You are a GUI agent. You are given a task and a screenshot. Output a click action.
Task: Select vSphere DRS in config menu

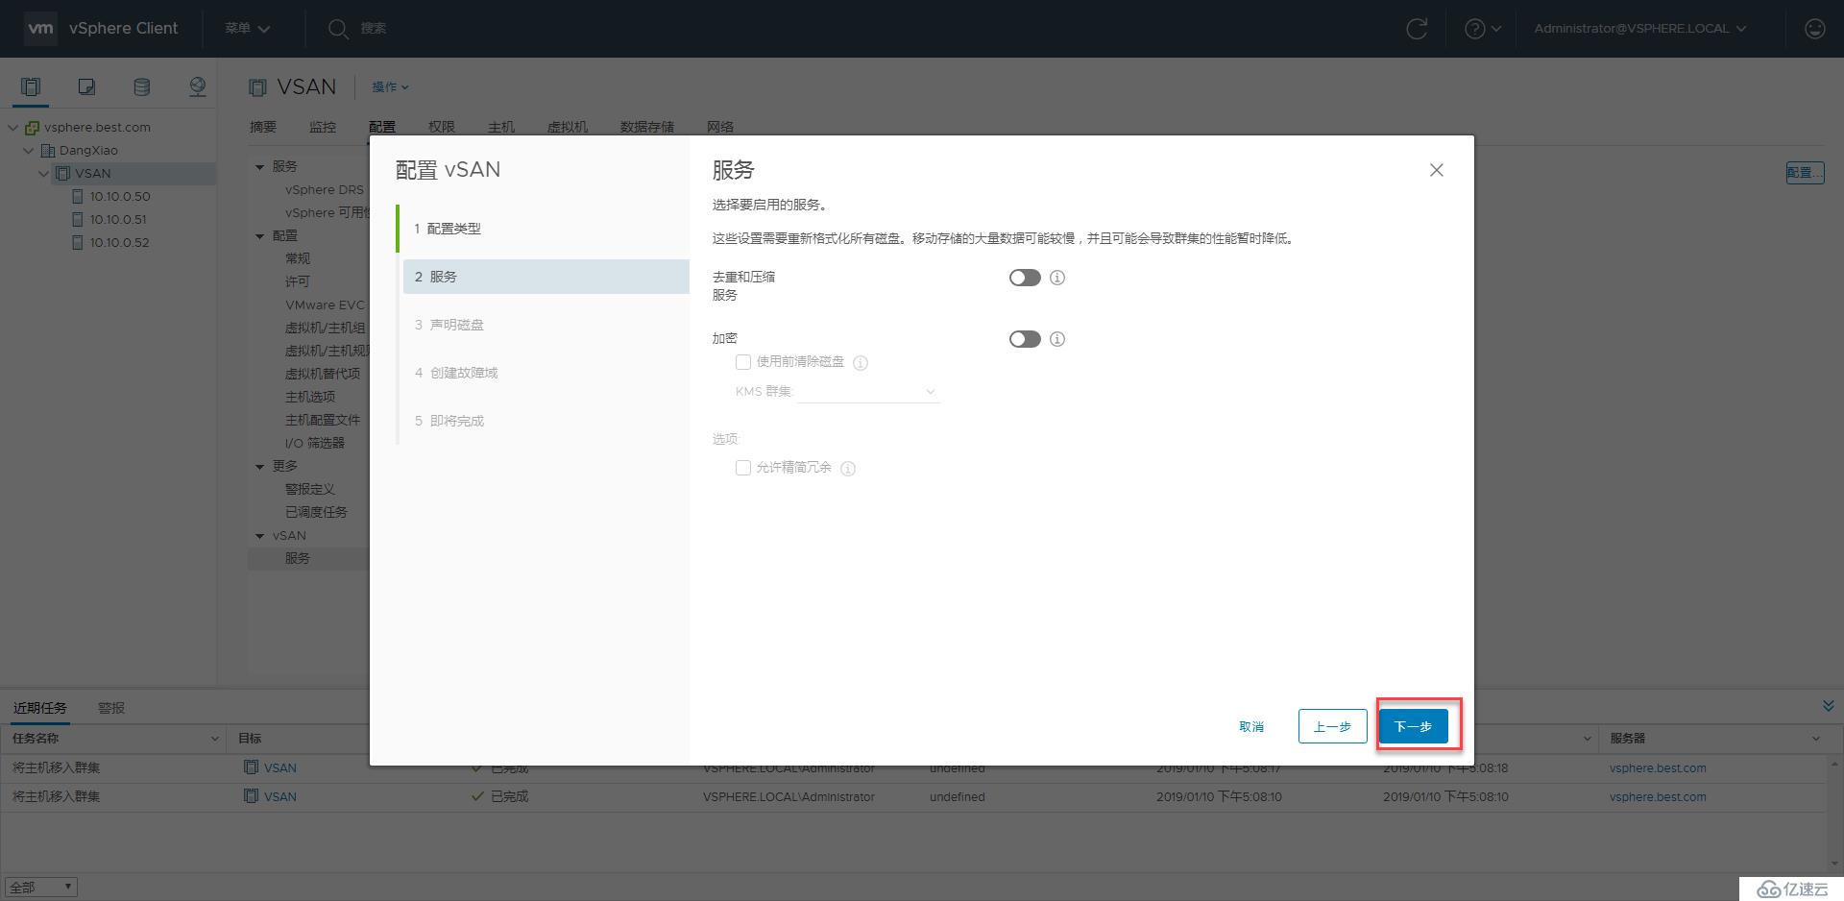[325, 190]
